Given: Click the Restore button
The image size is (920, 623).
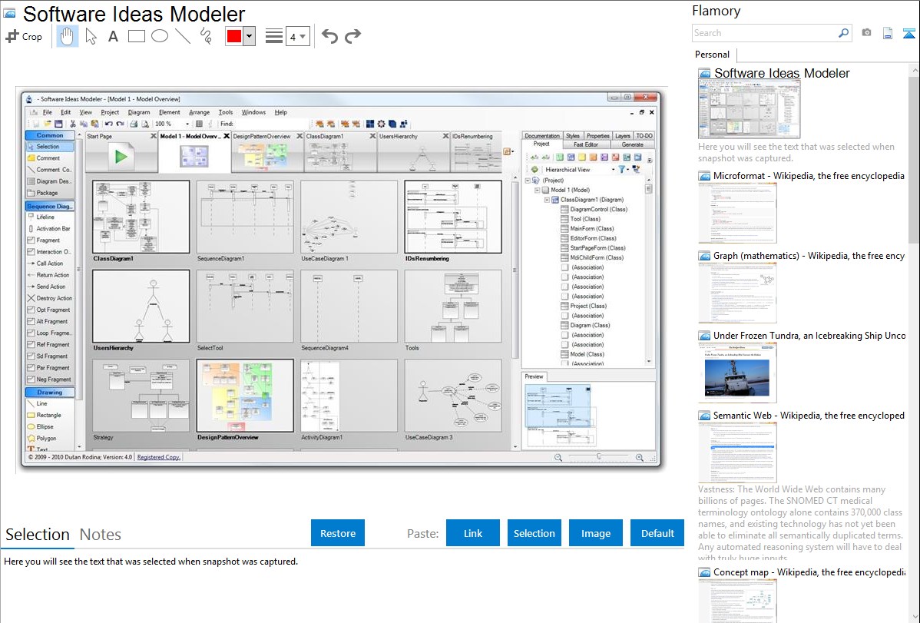Looking at the screenshot, I should (x=338, y=533).
